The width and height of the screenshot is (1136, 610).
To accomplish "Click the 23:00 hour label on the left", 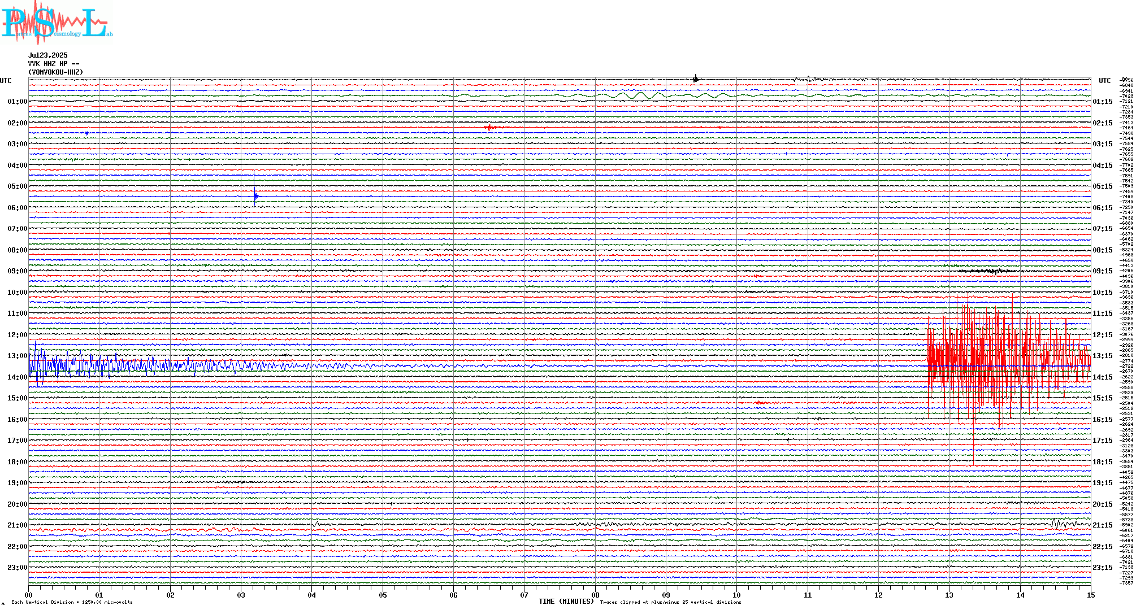I will tap(18, 568).
